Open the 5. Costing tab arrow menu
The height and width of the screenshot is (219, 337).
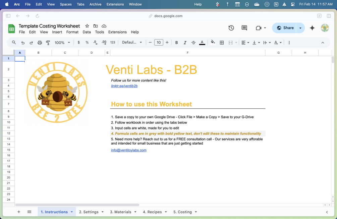196,212
